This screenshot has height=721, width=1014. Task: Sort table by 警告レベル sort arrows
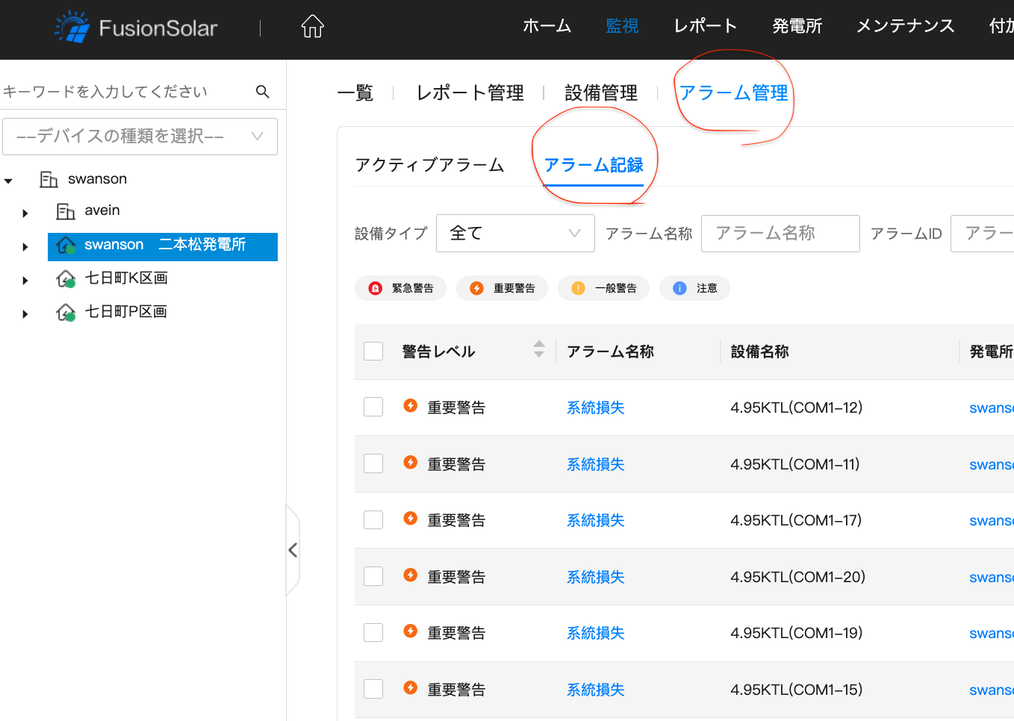pyautogui.click(x=538, y=349)
